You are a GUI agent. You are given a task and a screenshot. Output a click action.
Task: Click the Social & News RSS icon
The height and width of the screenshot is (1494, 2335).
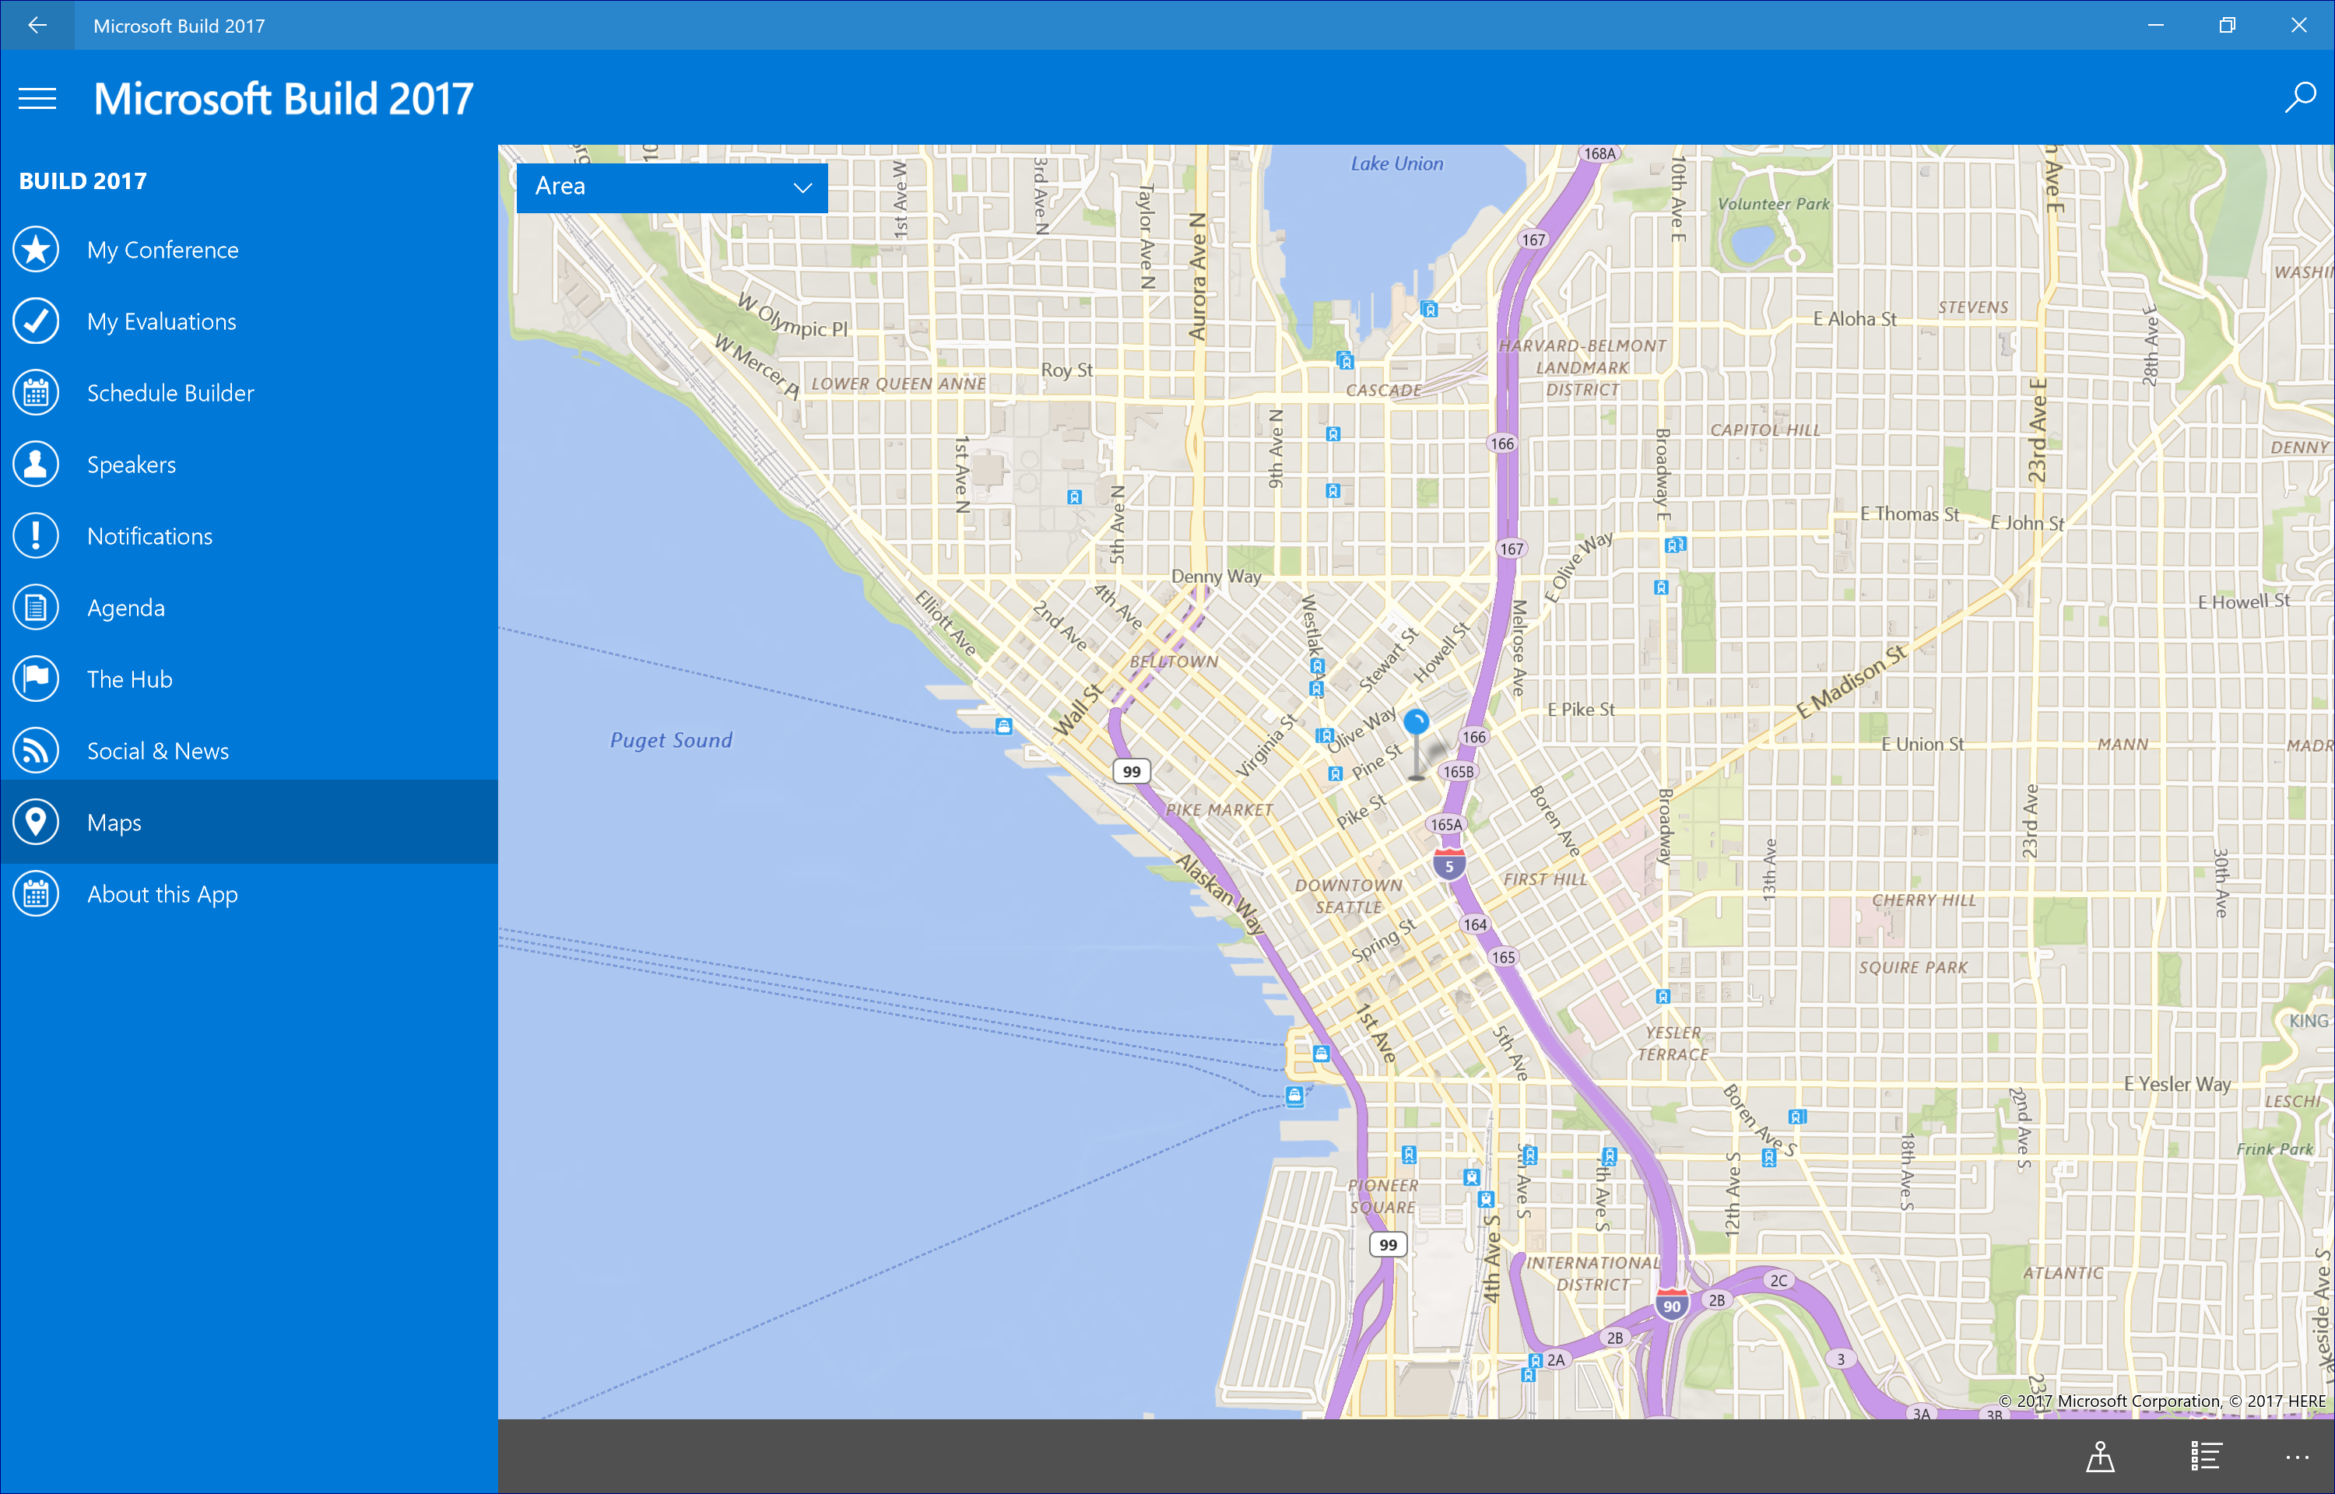tap(35, 750)
